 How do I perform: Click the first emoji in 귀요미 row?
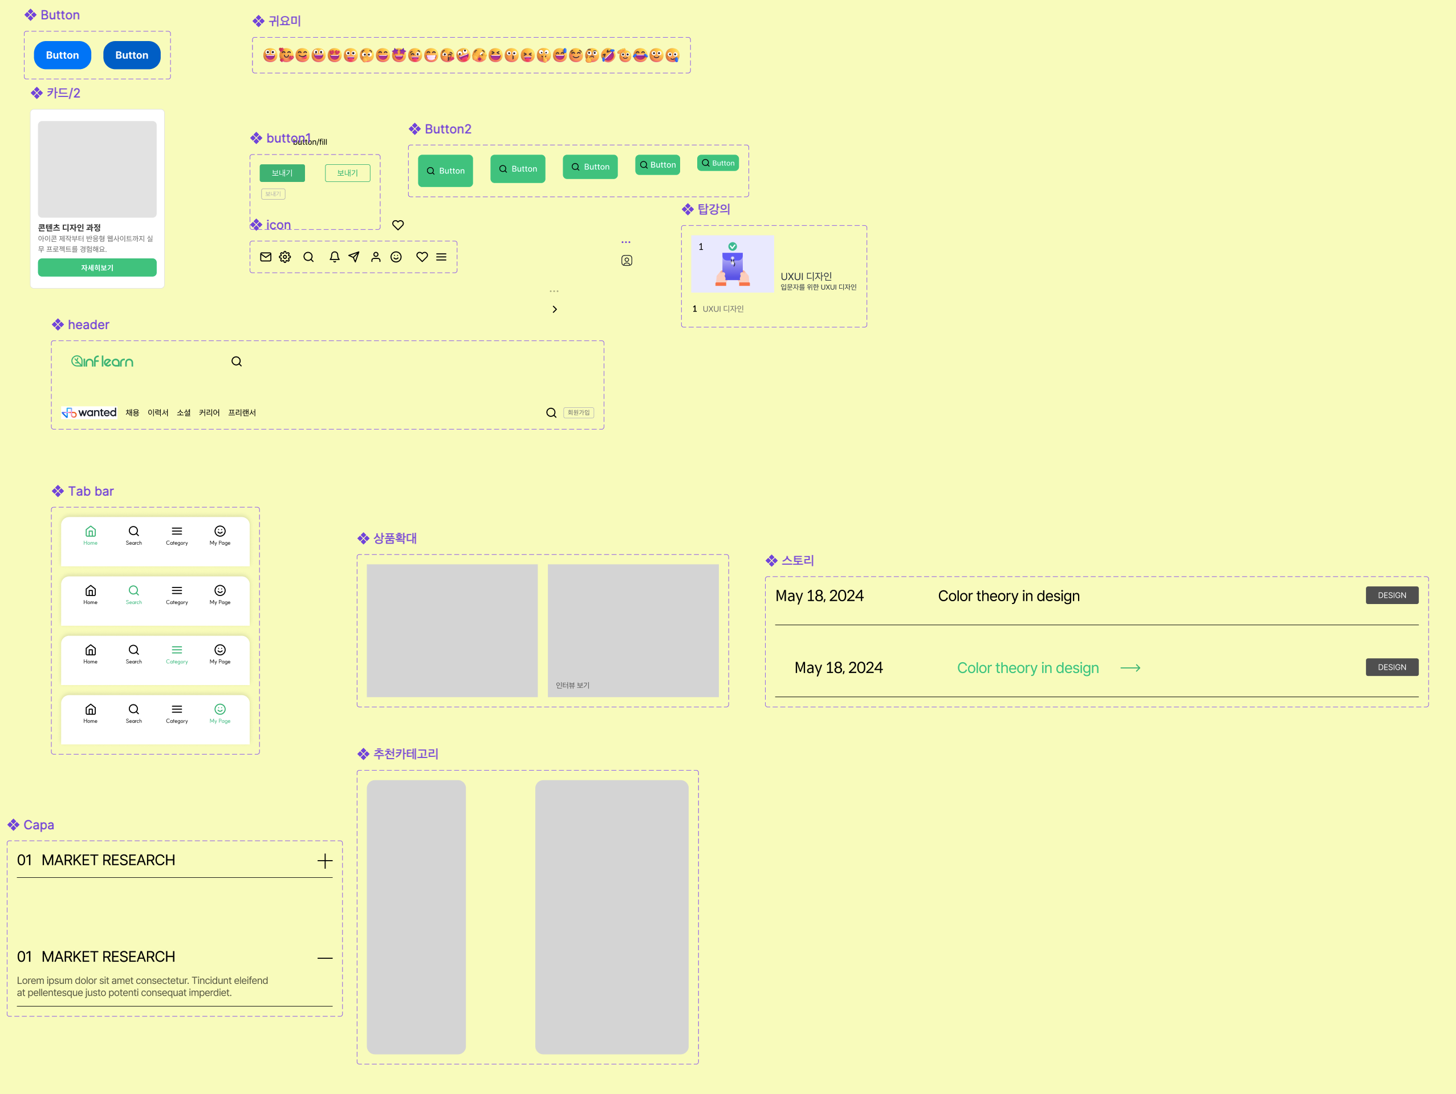270,55
